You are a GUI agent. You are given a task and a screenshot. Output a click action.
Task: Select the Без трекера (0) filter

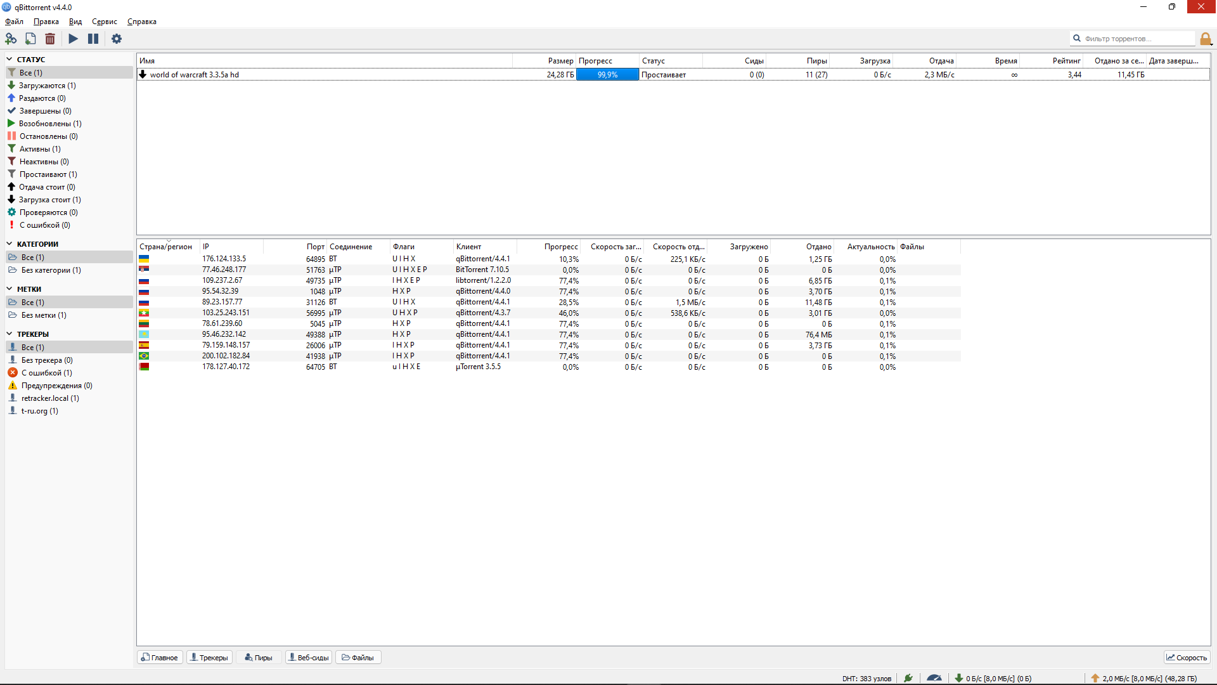point(69,360)
